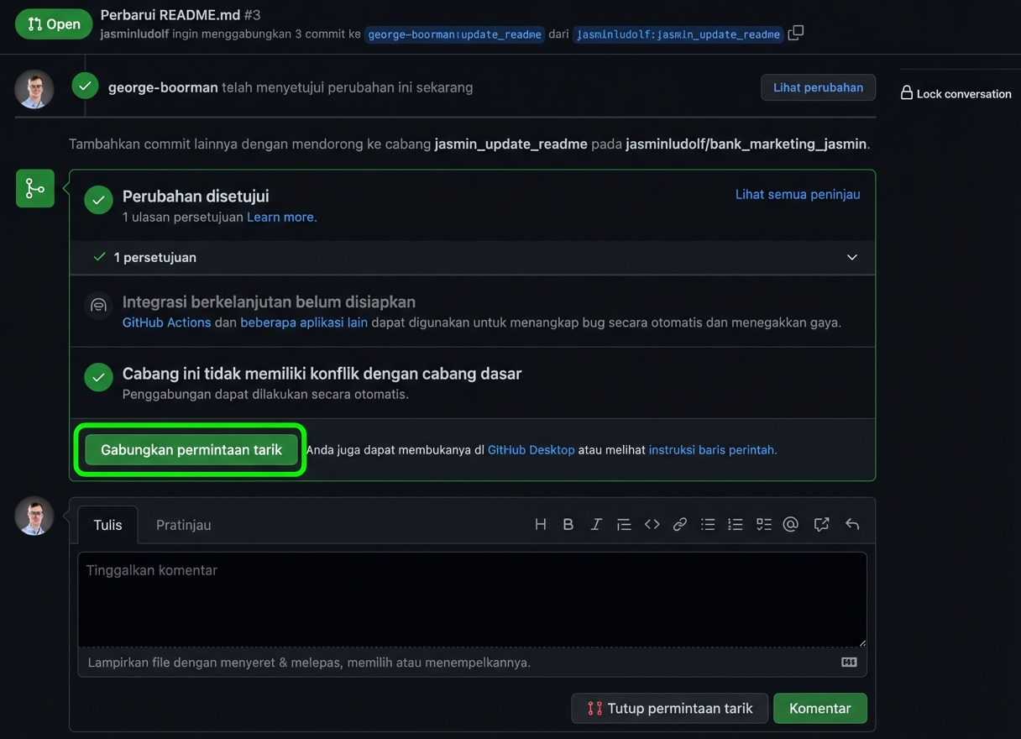Switch to the Pratinjau tab
Screen dimensions: 1021x739
pos(184,525)
